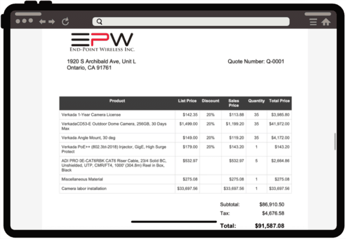Image resolution: width=346 pixels, height=239 pixels.
Task: Click total price $3,985.80
Action: point(280,115)
